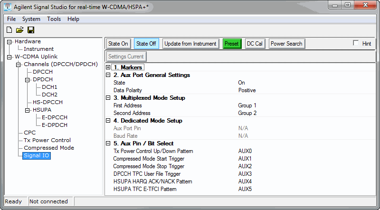This screenshot has height=210, width=380.
Task: Collapse the DPDCH tree node
Action: coord(28,80)
